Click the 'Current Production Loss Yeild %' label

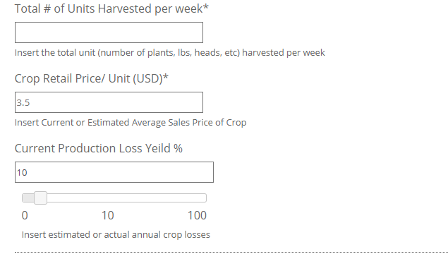tap(99, 149)
